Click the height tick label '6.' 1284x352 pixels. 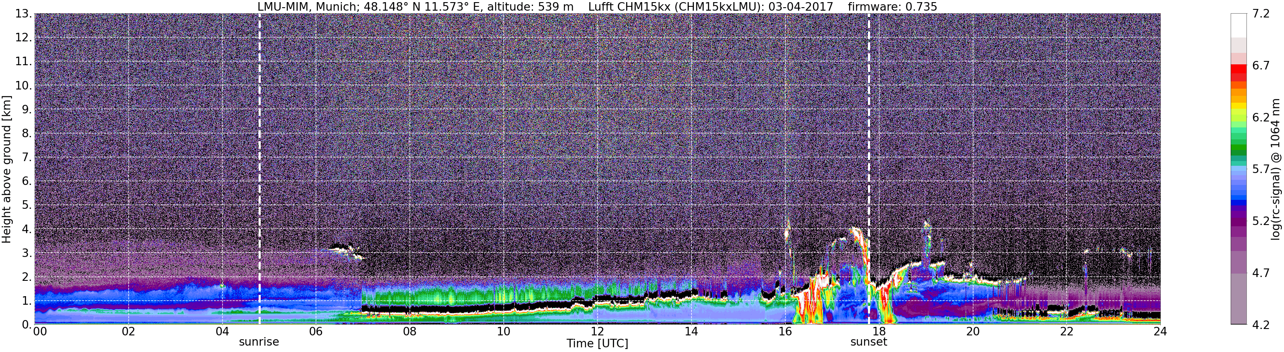(27, 181)
